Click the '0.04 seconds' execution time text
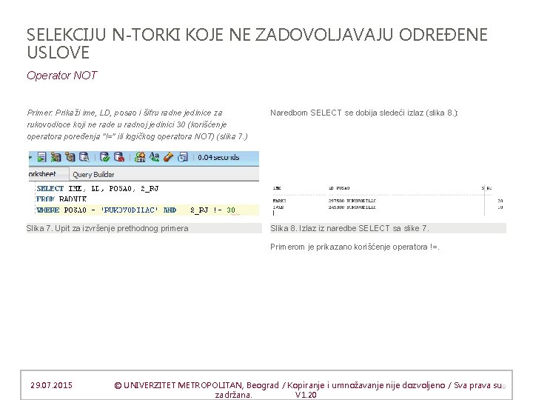The width and height of the screenshot is (533, 400). [218, 158]
